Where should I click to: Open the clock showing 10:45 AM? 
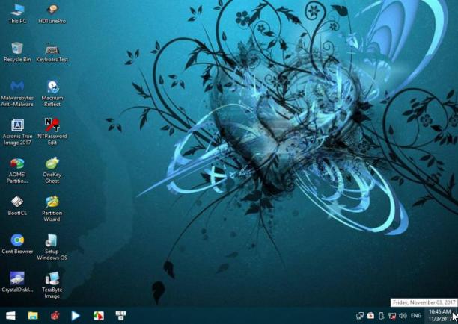(x=440, y=316)
